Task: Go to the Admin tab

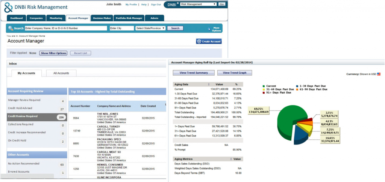Action: pyautogui.click(x=155, y=18)
